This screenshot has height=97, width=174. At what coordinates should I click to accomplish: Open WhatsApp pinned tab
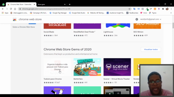tap(4, 5)
